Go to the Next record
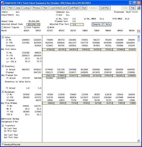The width and height of the screenshot is (142, 147). pos(45,8)
